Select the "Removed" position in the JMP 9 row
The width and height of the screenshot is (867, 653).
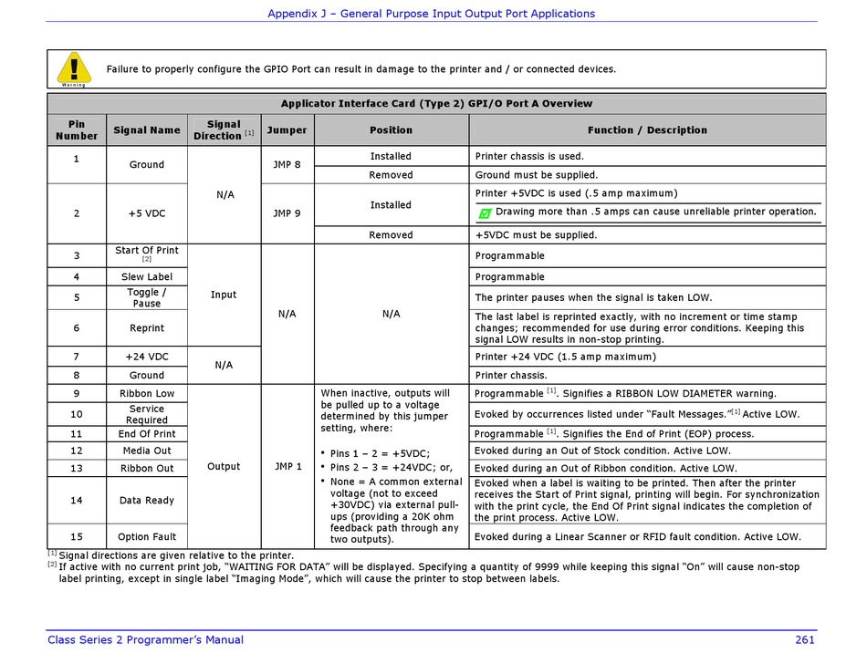coord(391,235)
